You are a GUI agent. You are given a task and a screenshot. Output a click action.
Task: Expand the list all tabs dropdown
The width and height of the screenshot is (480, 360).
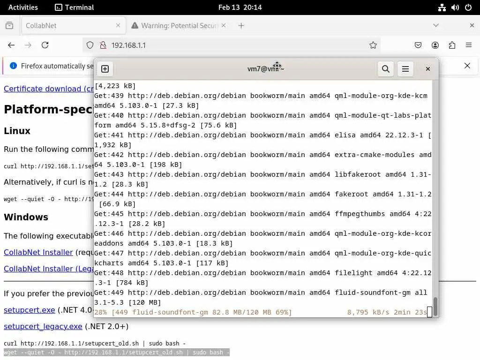pos(436,25)
